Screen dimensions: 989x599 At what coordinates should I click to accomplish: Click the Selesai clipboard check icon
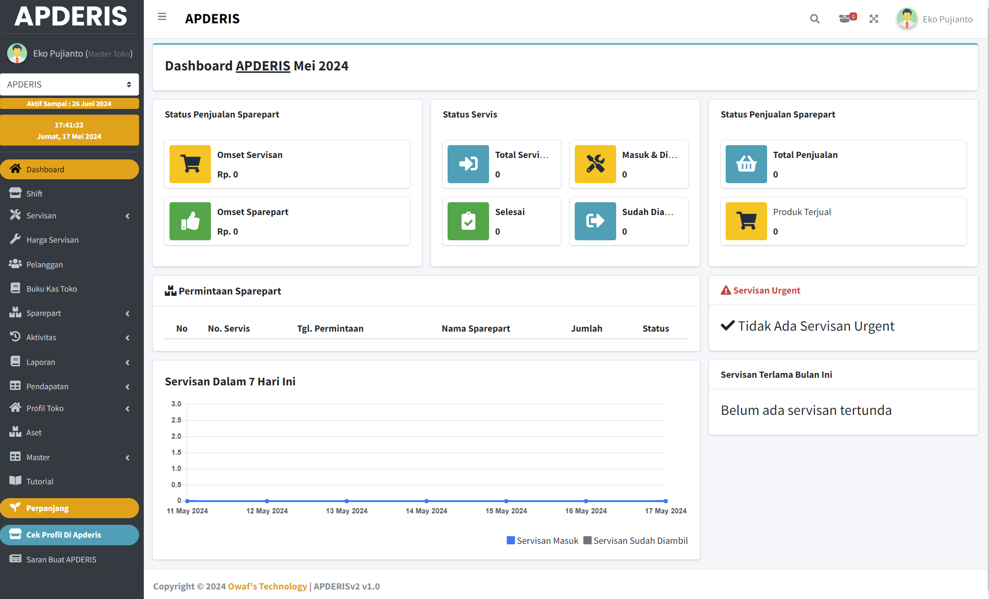468,221
